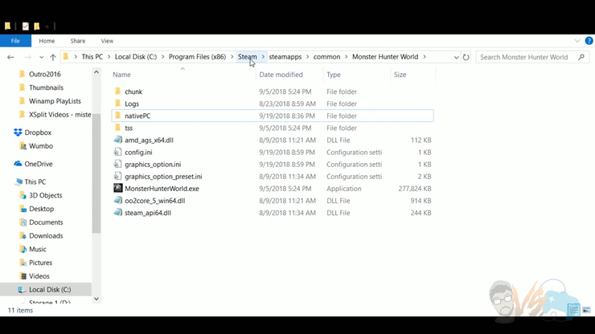Click the steam_api64.dll file icon
Screen dimensions: 595x334
coord(118,213)
